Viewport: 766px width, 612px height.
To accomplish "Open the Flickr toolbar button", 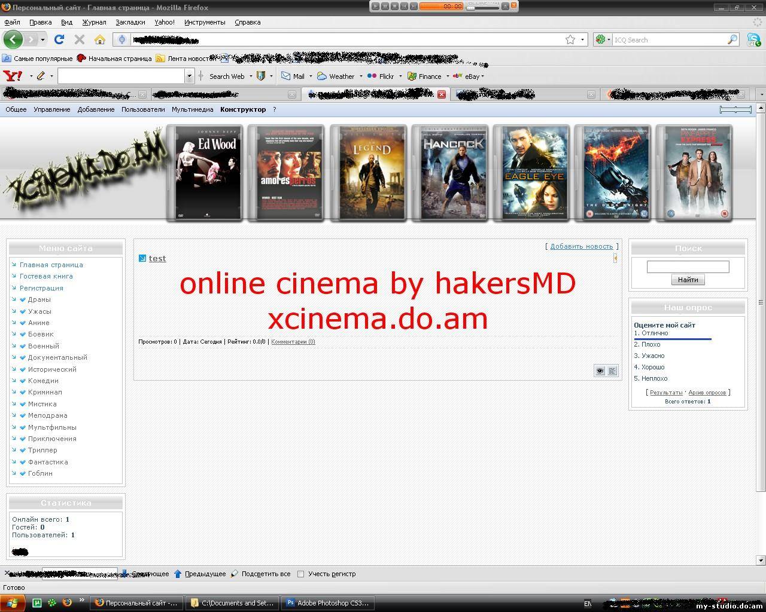I will point(380,76).
